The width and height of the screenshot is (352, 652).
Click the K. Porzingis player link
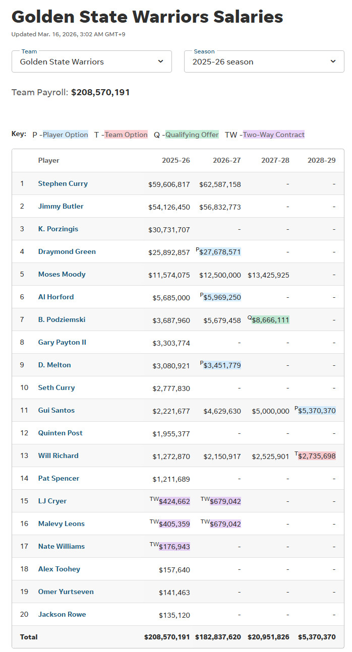coord(58,229)
